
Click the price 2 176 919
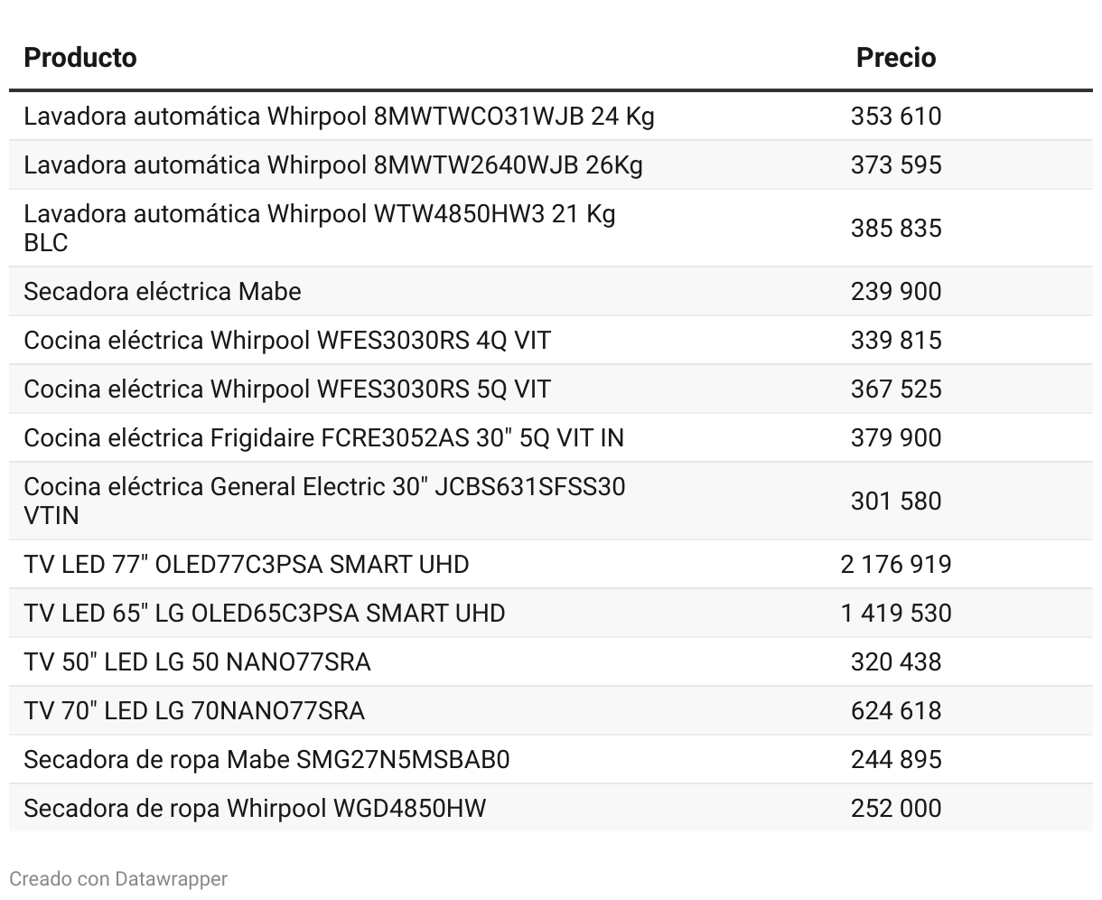tap(896, 565)
